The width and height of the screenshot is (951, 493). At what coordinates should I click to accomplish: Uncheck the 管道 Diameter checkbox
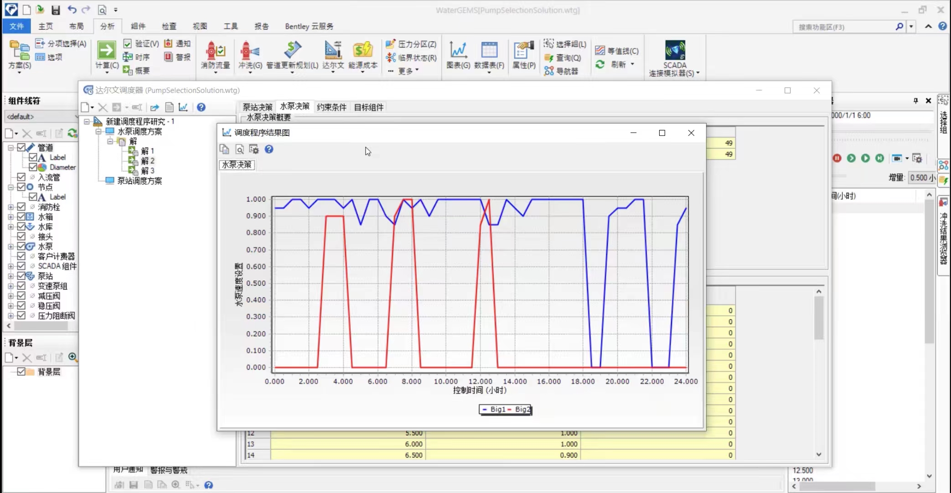33,167
